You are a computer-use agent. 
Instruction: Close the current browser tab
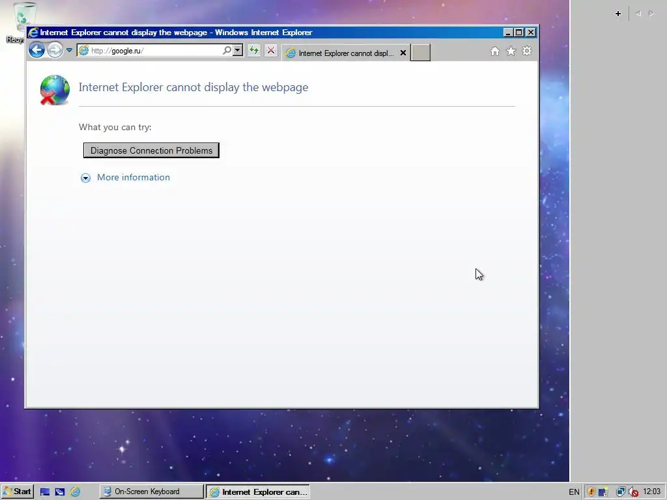[x=403, y=53]
